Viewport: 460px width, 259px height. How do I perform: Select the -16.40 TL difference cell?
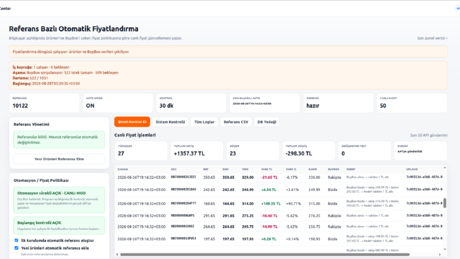pyautogui.click(x=269, y=215)
